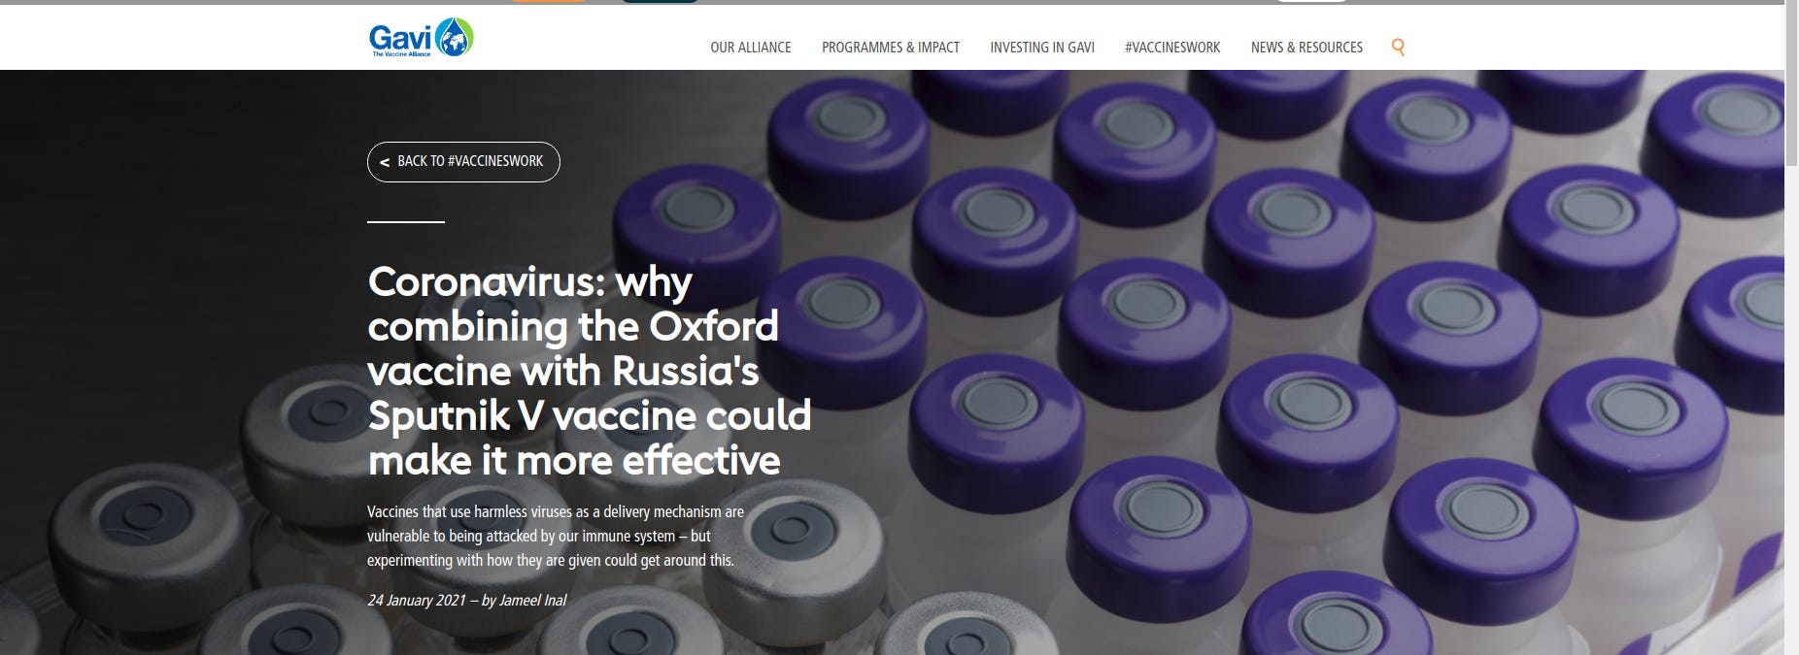Click the dark teal tab at page top

[660, 1]
